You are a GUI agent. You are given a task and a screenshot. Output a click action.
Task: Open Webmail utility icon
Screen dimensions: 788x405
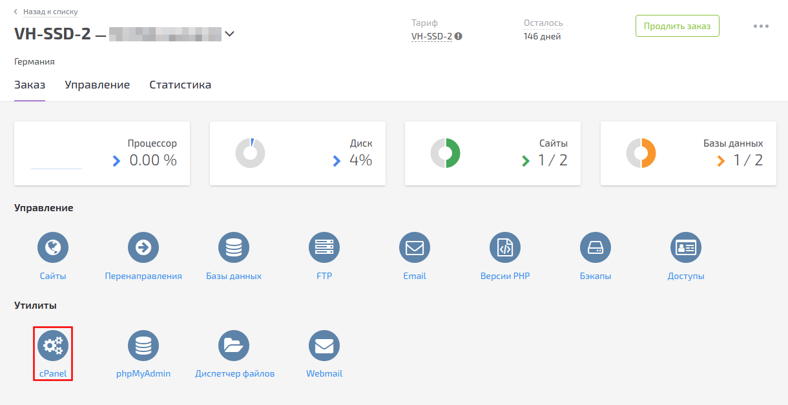(324, 346)
